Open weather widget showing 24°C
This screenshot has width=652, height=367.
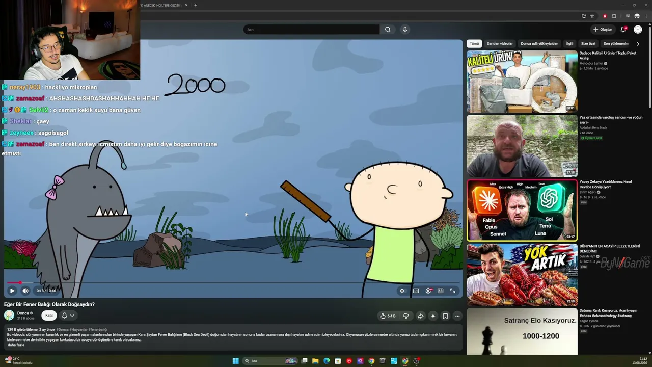(x=18, y=361)
